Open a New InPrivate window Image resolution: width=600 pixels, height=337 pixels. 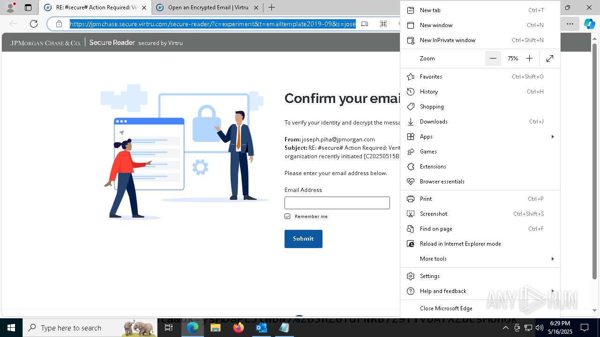(x=480, y=40)
